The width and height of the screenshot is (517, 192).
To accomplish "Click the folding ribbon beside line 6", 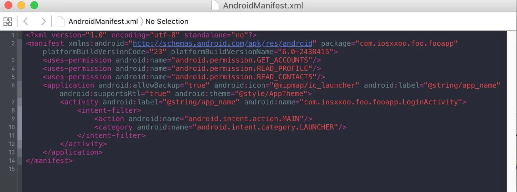I will 20,89.
